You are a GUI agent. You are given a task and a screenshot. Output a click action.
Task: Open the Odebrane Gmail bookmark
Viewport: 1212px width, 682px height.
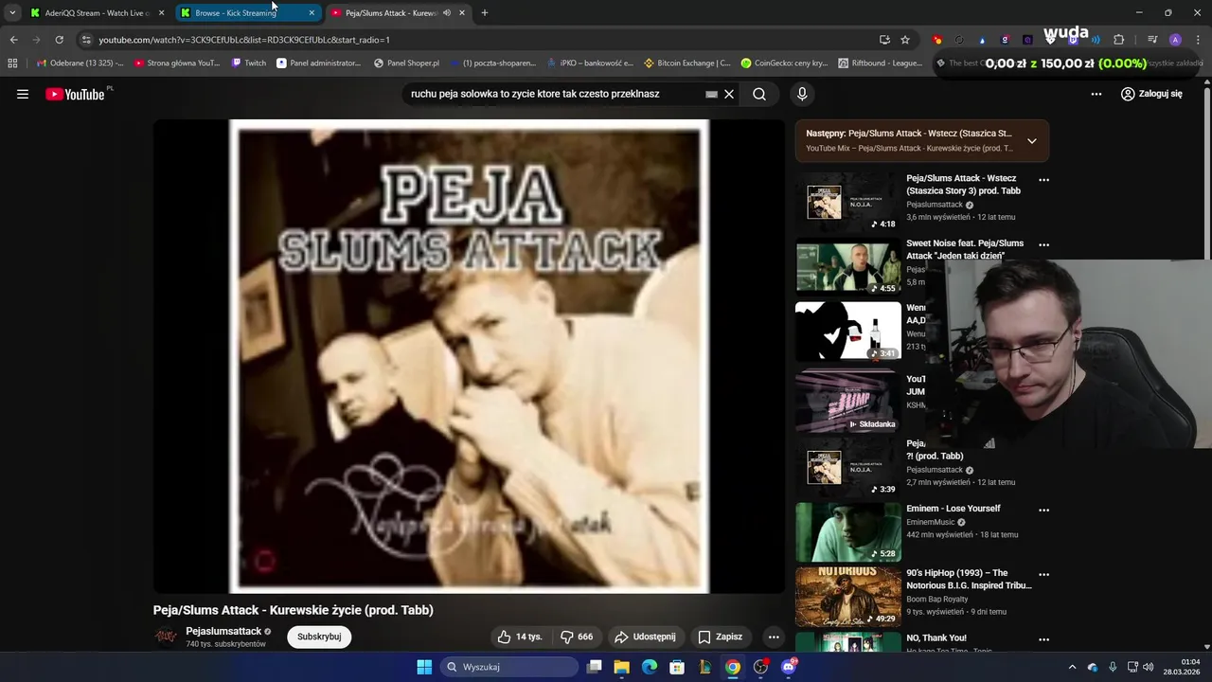[x=80, y=63]
